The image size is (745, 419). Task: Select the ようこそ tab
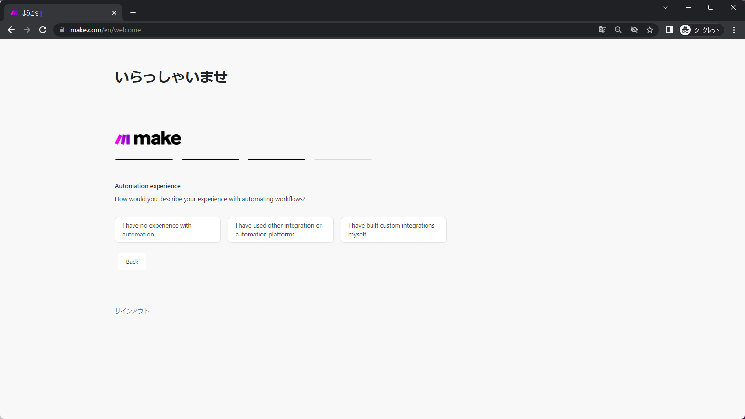pyautogui.click(x=64, y=13)
